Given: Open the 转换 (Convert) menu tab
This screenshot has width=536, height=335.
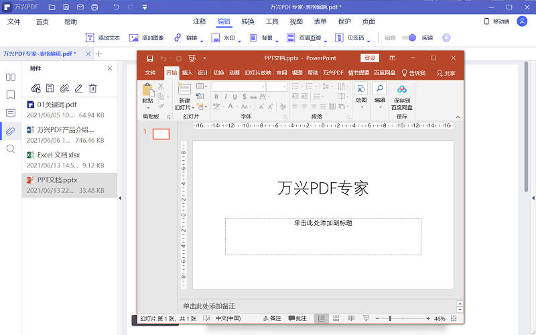Looking at the screenshot, I should click(x=248, y=21).
